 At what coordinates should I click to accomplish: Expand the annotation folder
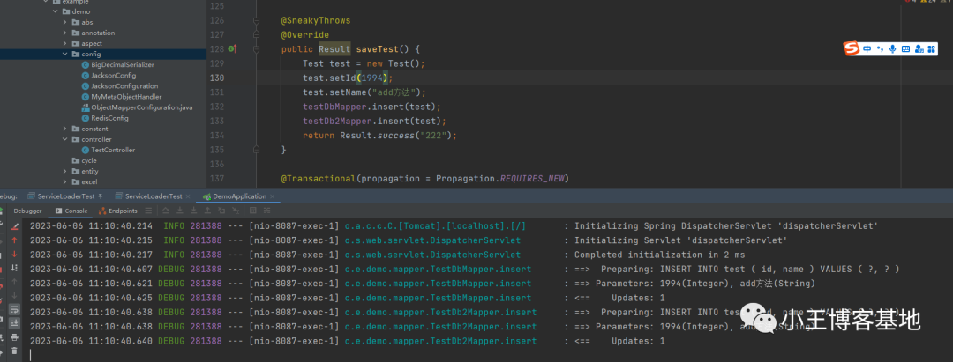pyautogui.click(x=65, y=33)
